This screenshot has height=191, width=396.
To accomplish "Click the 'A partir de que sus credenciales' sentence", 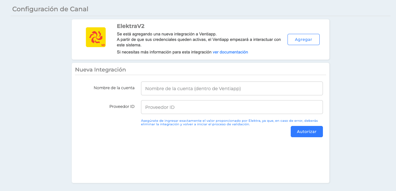I will (x=199, y=42).
